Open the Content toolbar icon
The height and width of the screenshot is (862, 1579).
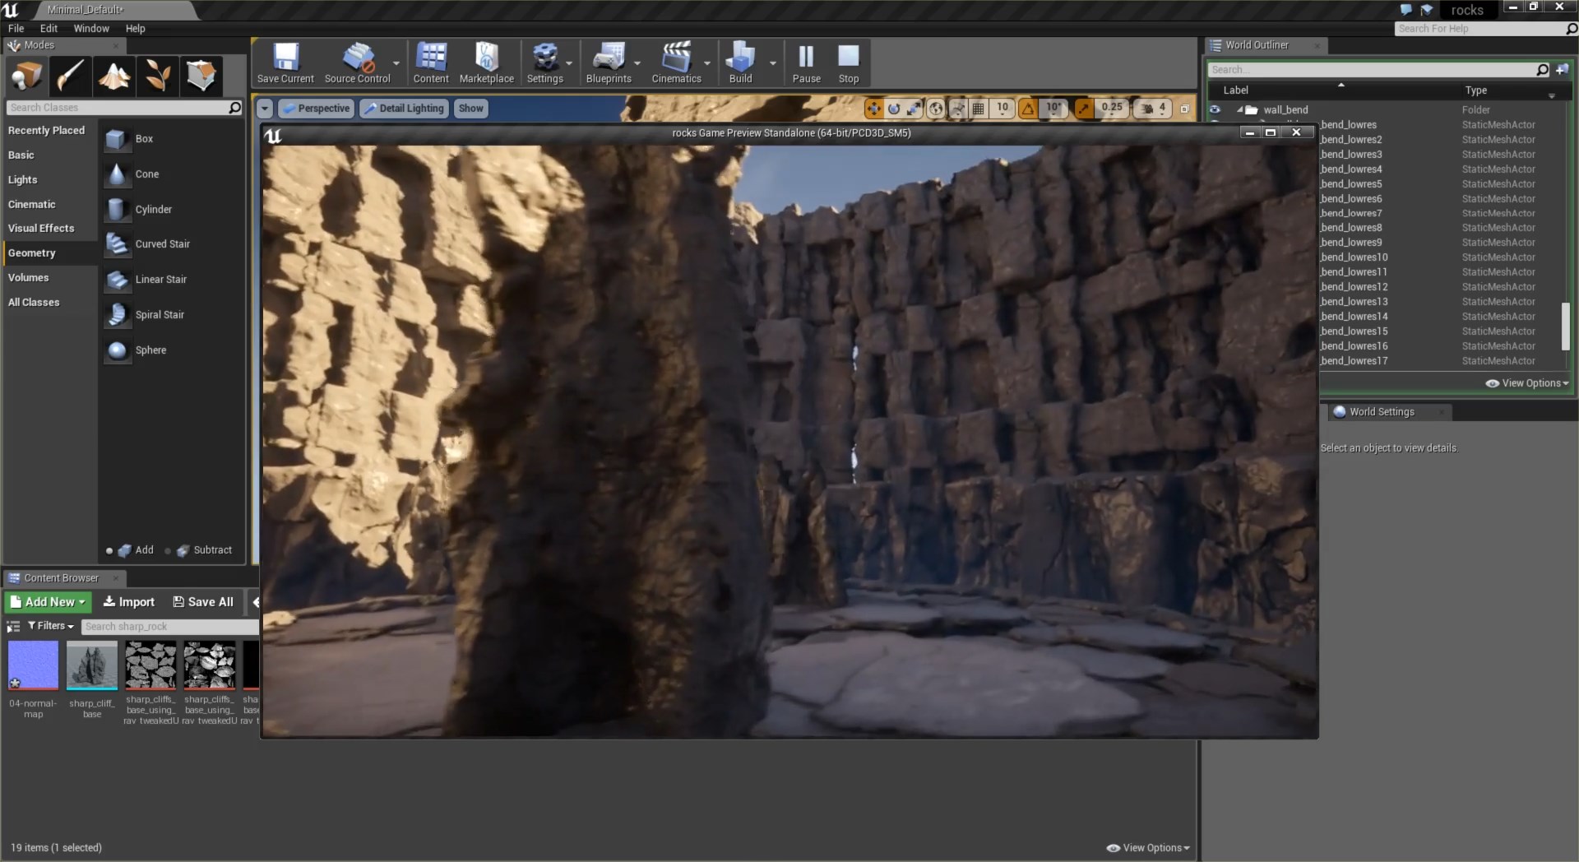[431, 63]
